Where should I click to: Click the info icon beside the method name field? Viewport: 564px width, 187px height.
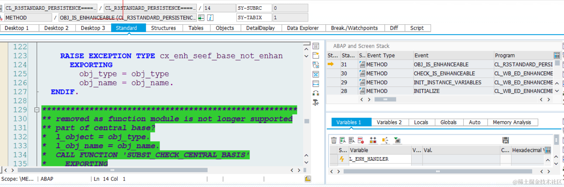tap(210, 18)
